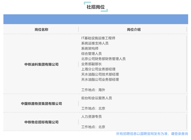This screenshot has width=191, height=140.
Task: Click the 社招岗位 heading
Action: 95,7
